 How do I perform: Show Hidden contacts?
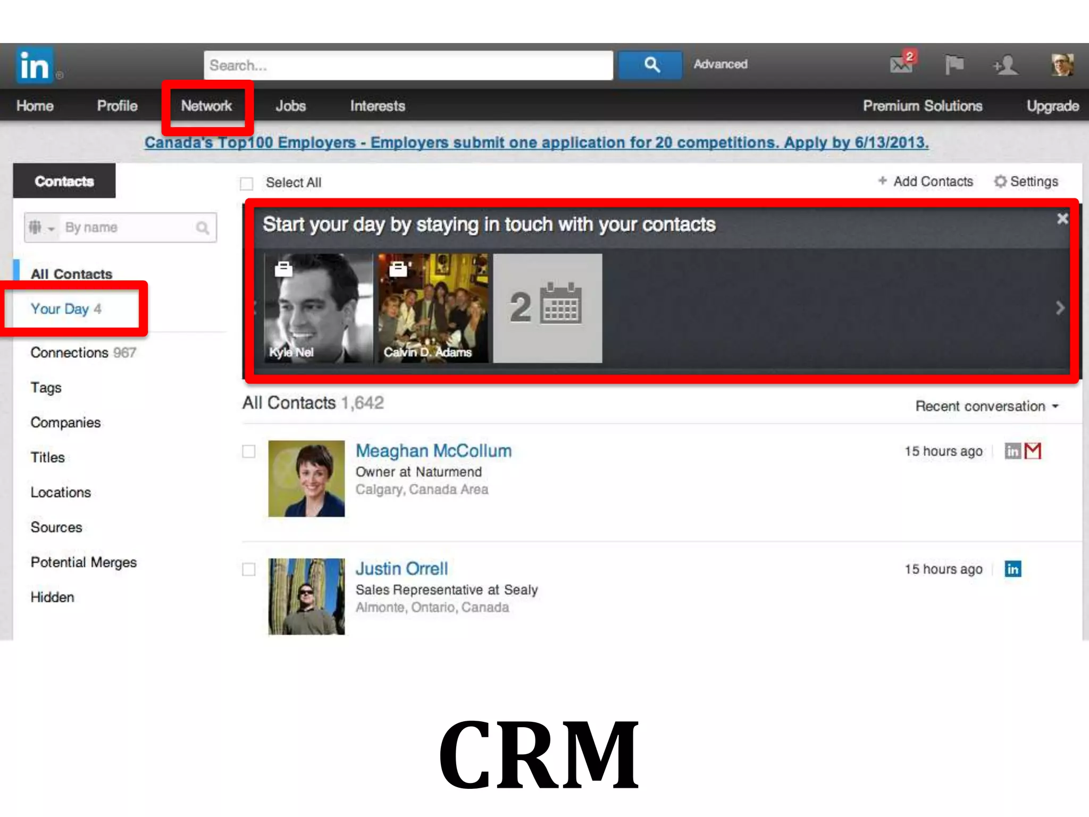point(52,597)
